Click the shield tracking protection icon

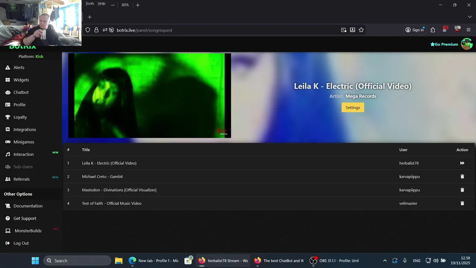point(88,30)
